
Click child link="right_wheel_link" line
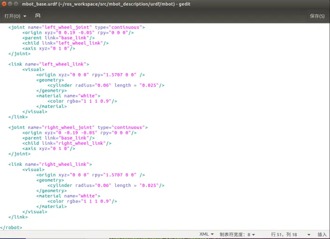(x=67, y=143)
